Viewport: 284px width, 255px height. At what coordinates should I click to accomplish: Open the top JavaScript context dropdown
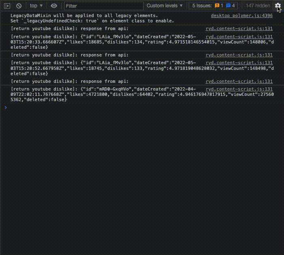pyautogui.click(x=36, y=6)
